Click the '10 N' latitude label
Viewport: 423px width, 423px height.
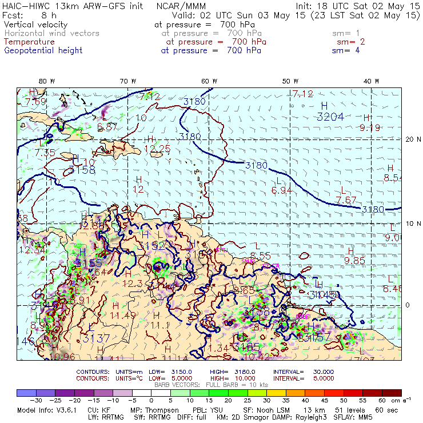pos(413,224)
